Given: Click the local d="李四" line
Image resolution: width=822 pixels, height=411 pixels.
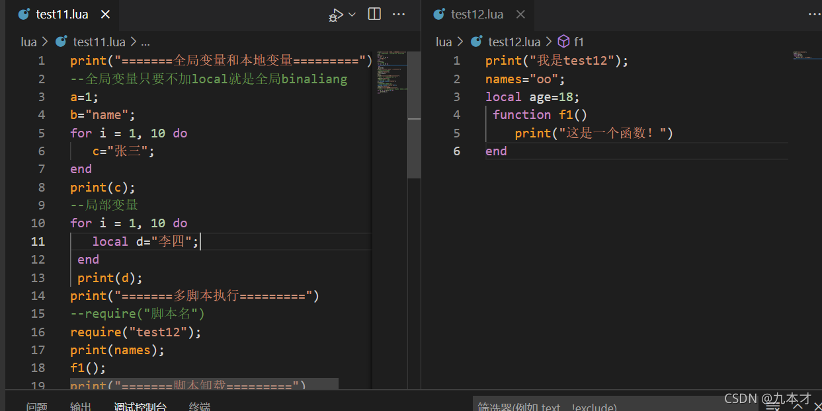Looking at the screenshot, I should pos(145,241).
